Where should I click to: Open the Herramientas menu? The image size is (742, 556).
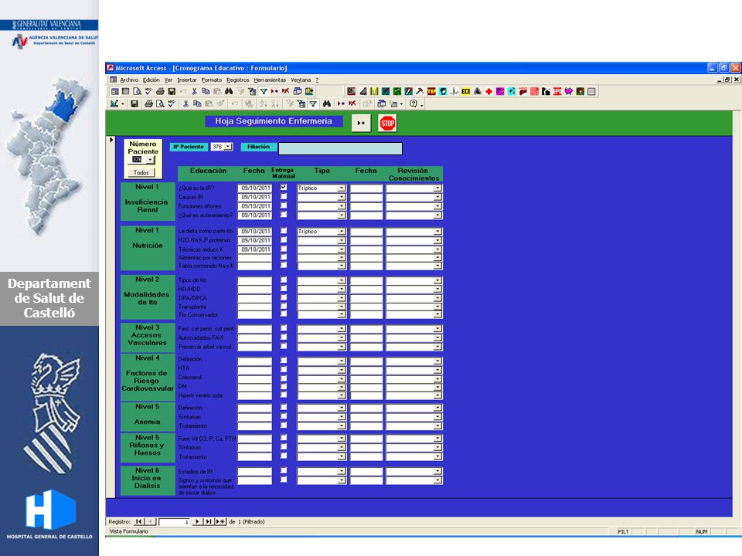270,80
